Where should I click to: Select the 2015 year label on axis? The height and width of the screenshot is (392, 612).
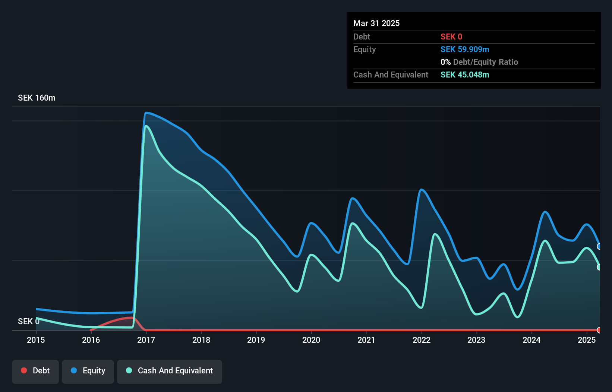(x=35, y=340)
